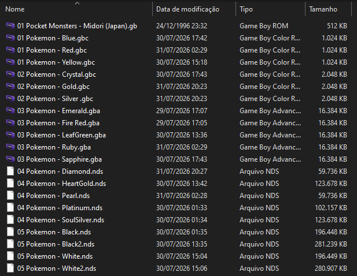
Task: Select file name 03 Pokemon - Ruby.gba
Action: (54, 147)
